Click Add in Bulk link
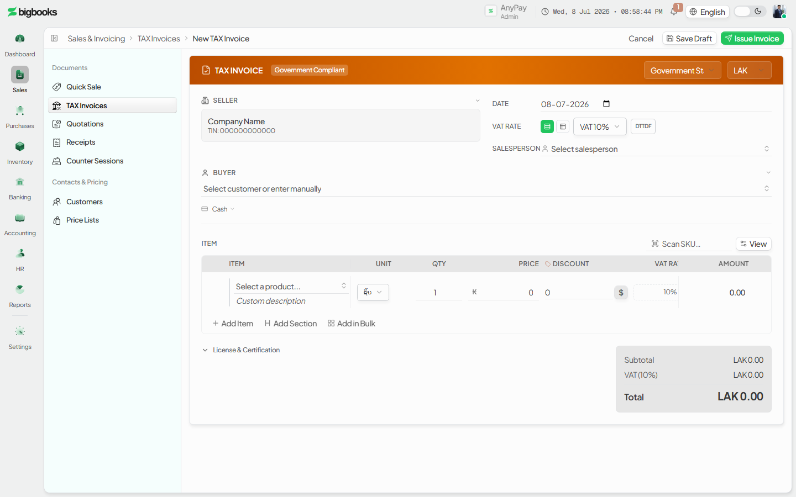 point(352,324)
